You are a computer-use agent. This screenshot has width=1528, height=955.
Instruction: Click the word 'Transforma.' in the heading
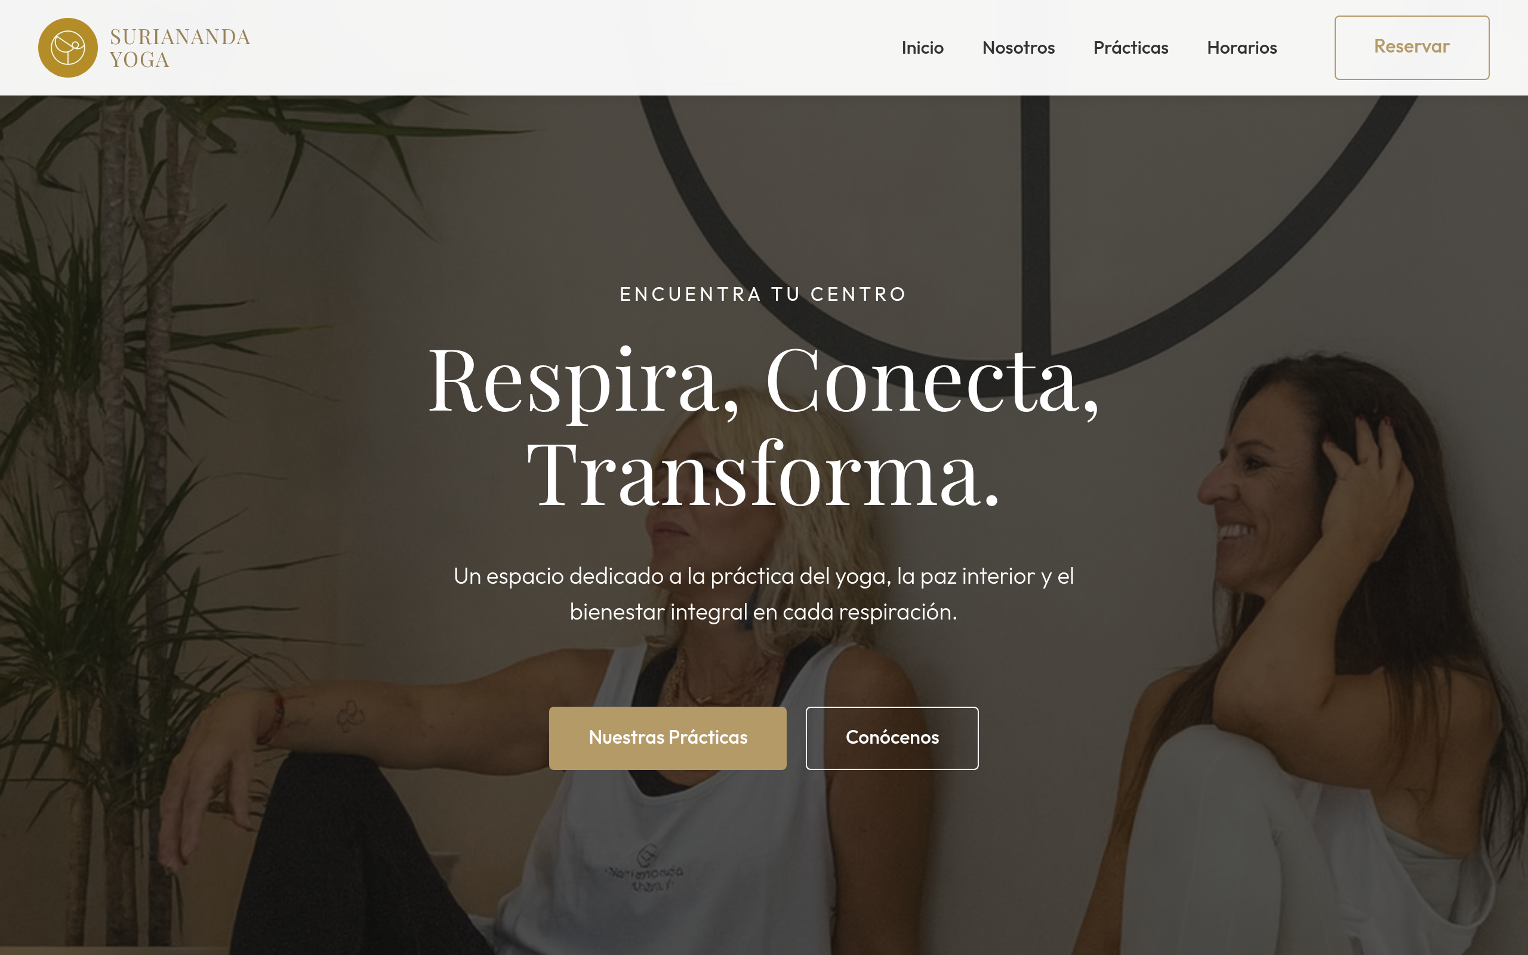point(763,474)
